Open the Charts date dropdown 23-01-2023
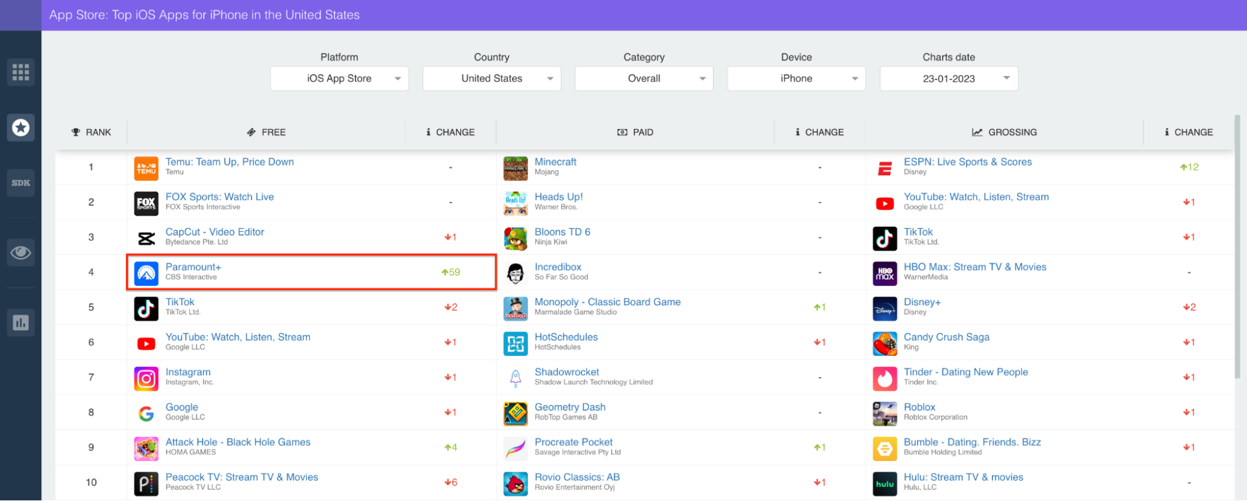The width and height of the screenshot is (1247, 501). pyautogui.click(x=949, y=79)
